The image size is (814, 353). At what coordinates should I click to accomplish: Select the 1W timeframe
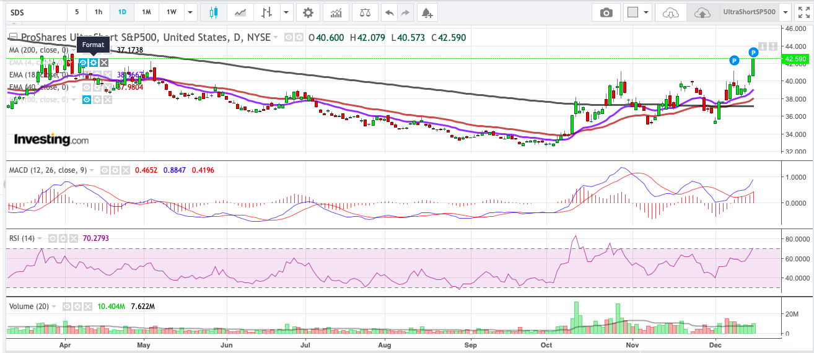[x=172, y=12]
